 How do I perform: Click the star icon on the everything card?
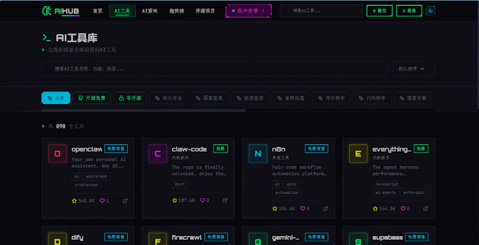click(x=375, y=209)
